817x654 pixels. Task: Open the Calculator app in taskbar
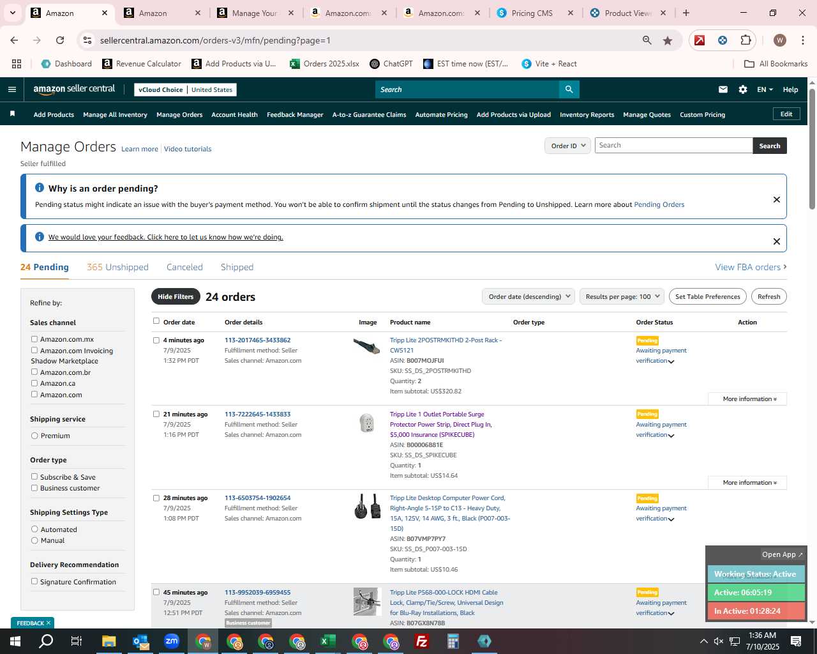tap(453, 641)
